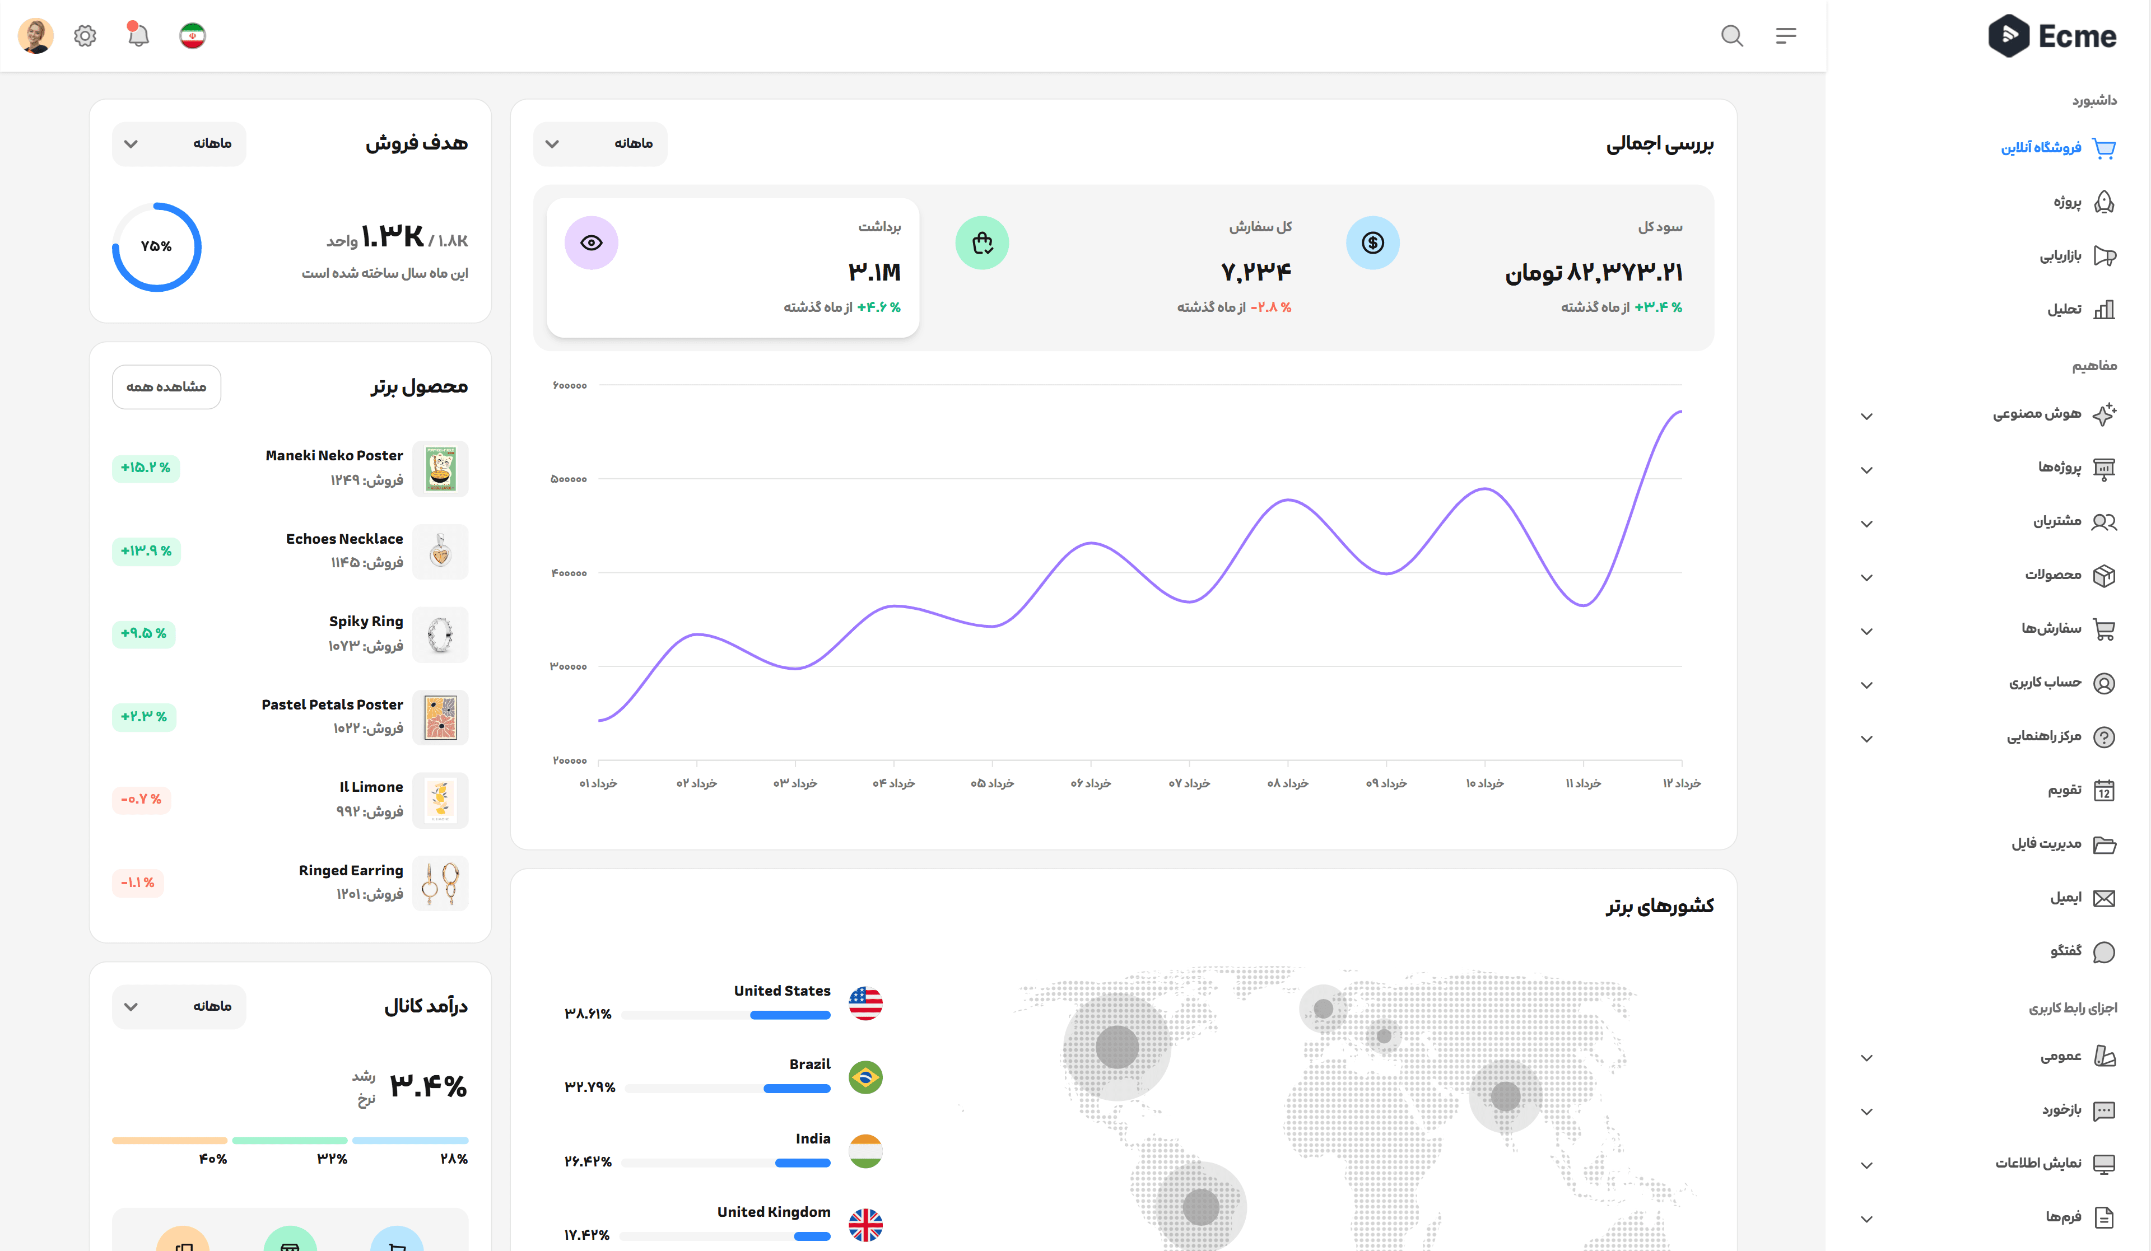Screen dimensions: 2151x1251
Task: Open the monthly dropdown in overview card
Action: click(x=600, y=143)
